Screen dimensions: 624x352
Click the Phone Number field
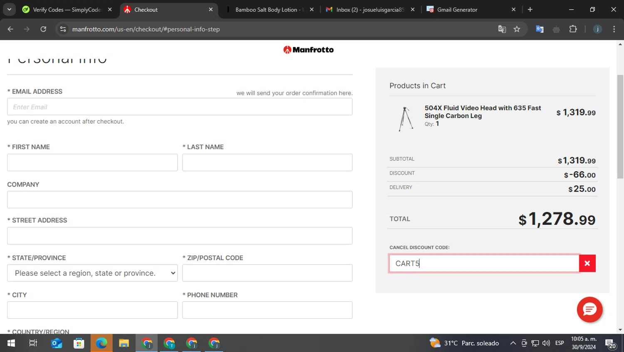(x=267, y=310)
